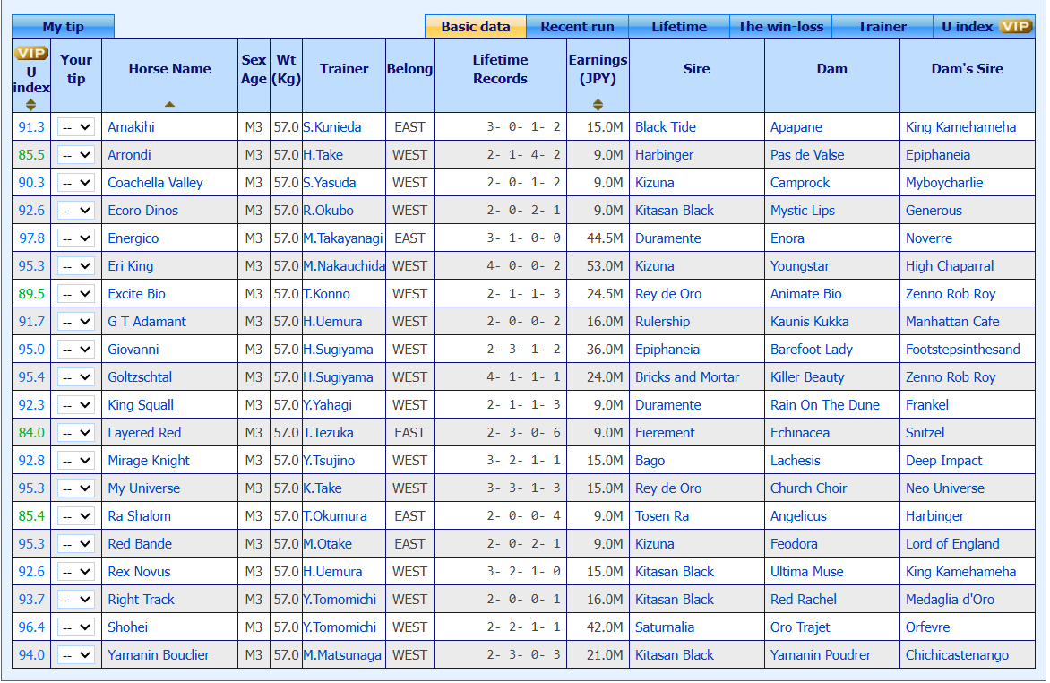
Task: Sort by Earnings arrows icon
Action: pyautogui.click(x=598, y=105)
